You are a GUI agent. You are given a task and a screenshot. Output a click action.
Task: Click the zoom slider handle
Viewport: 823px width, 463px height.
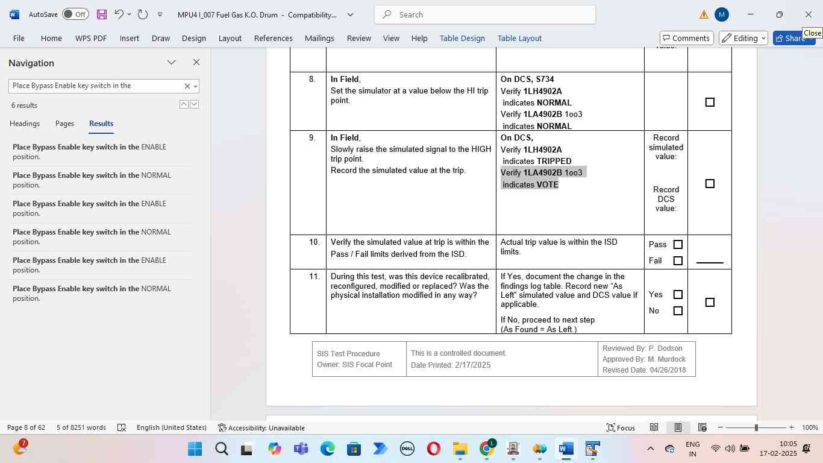pyautogui.click(x=756, y=427)
